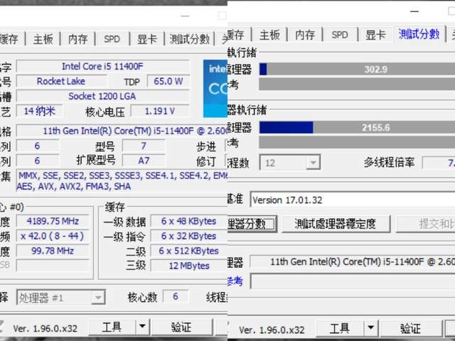
Task: Open 内存 tab in left CPU-Z window
Action: (x=77, y=39)
